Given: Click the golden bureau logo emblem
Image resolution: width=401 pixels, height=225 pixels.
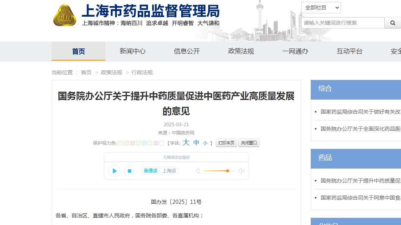Looking at the screenshot, I should (65, 16).
